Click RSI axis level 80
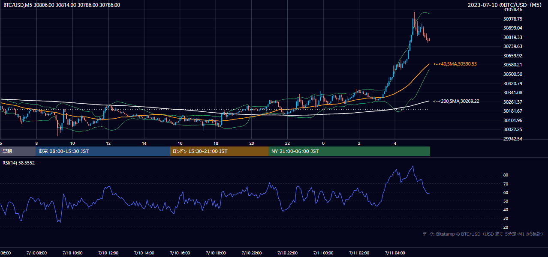The height and width of the screenshot is (257, 548). point(506,175)
